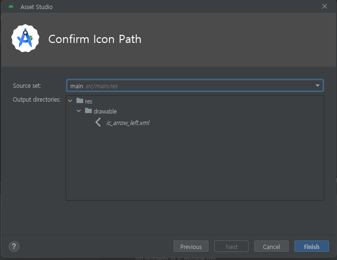This screenshot has width=337, height=260.
Task: Click the Finish button
Action: [311, 246]
